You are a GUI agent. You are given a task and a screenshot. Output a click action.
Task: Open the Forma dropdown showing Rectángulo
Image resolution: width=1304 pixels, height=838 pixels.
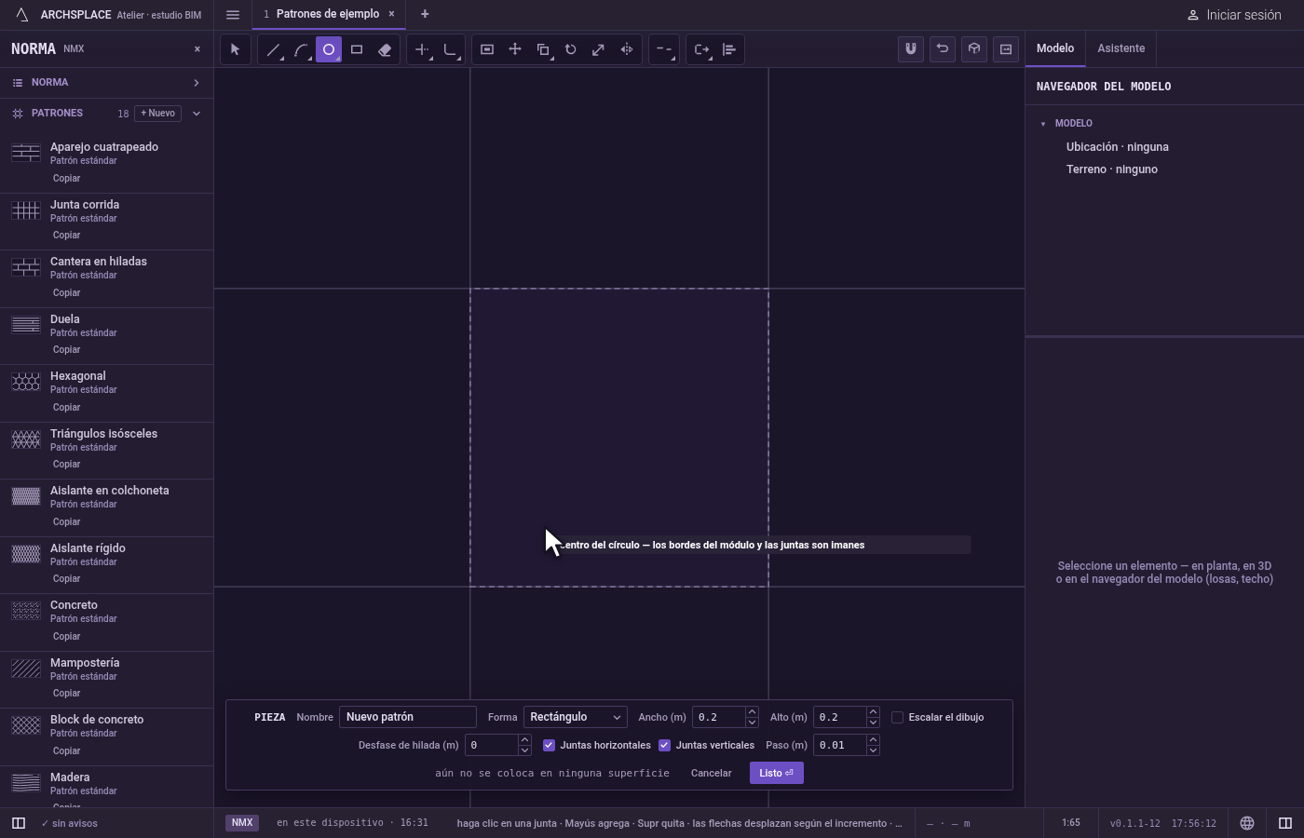point(575,717)
